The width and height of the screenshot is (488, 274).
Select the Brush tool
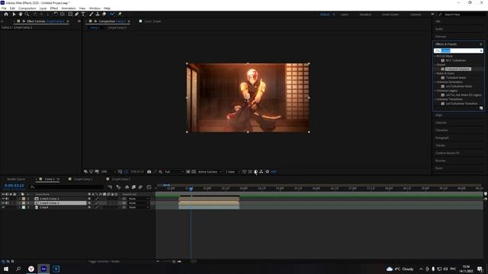click(x=91, y=14)
